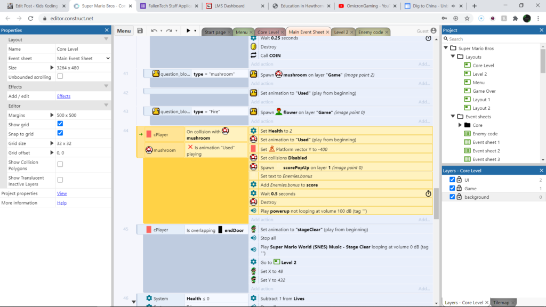
Task: Toggle visibility of the background layer
Action: pos(452,197)
